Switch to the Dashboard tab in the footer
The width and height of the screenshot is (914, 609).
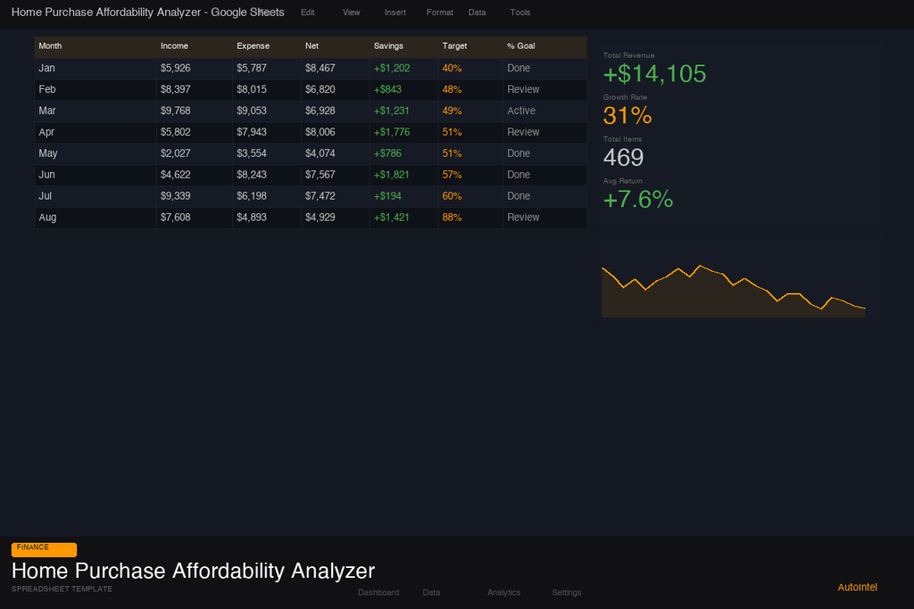[378, 592]
